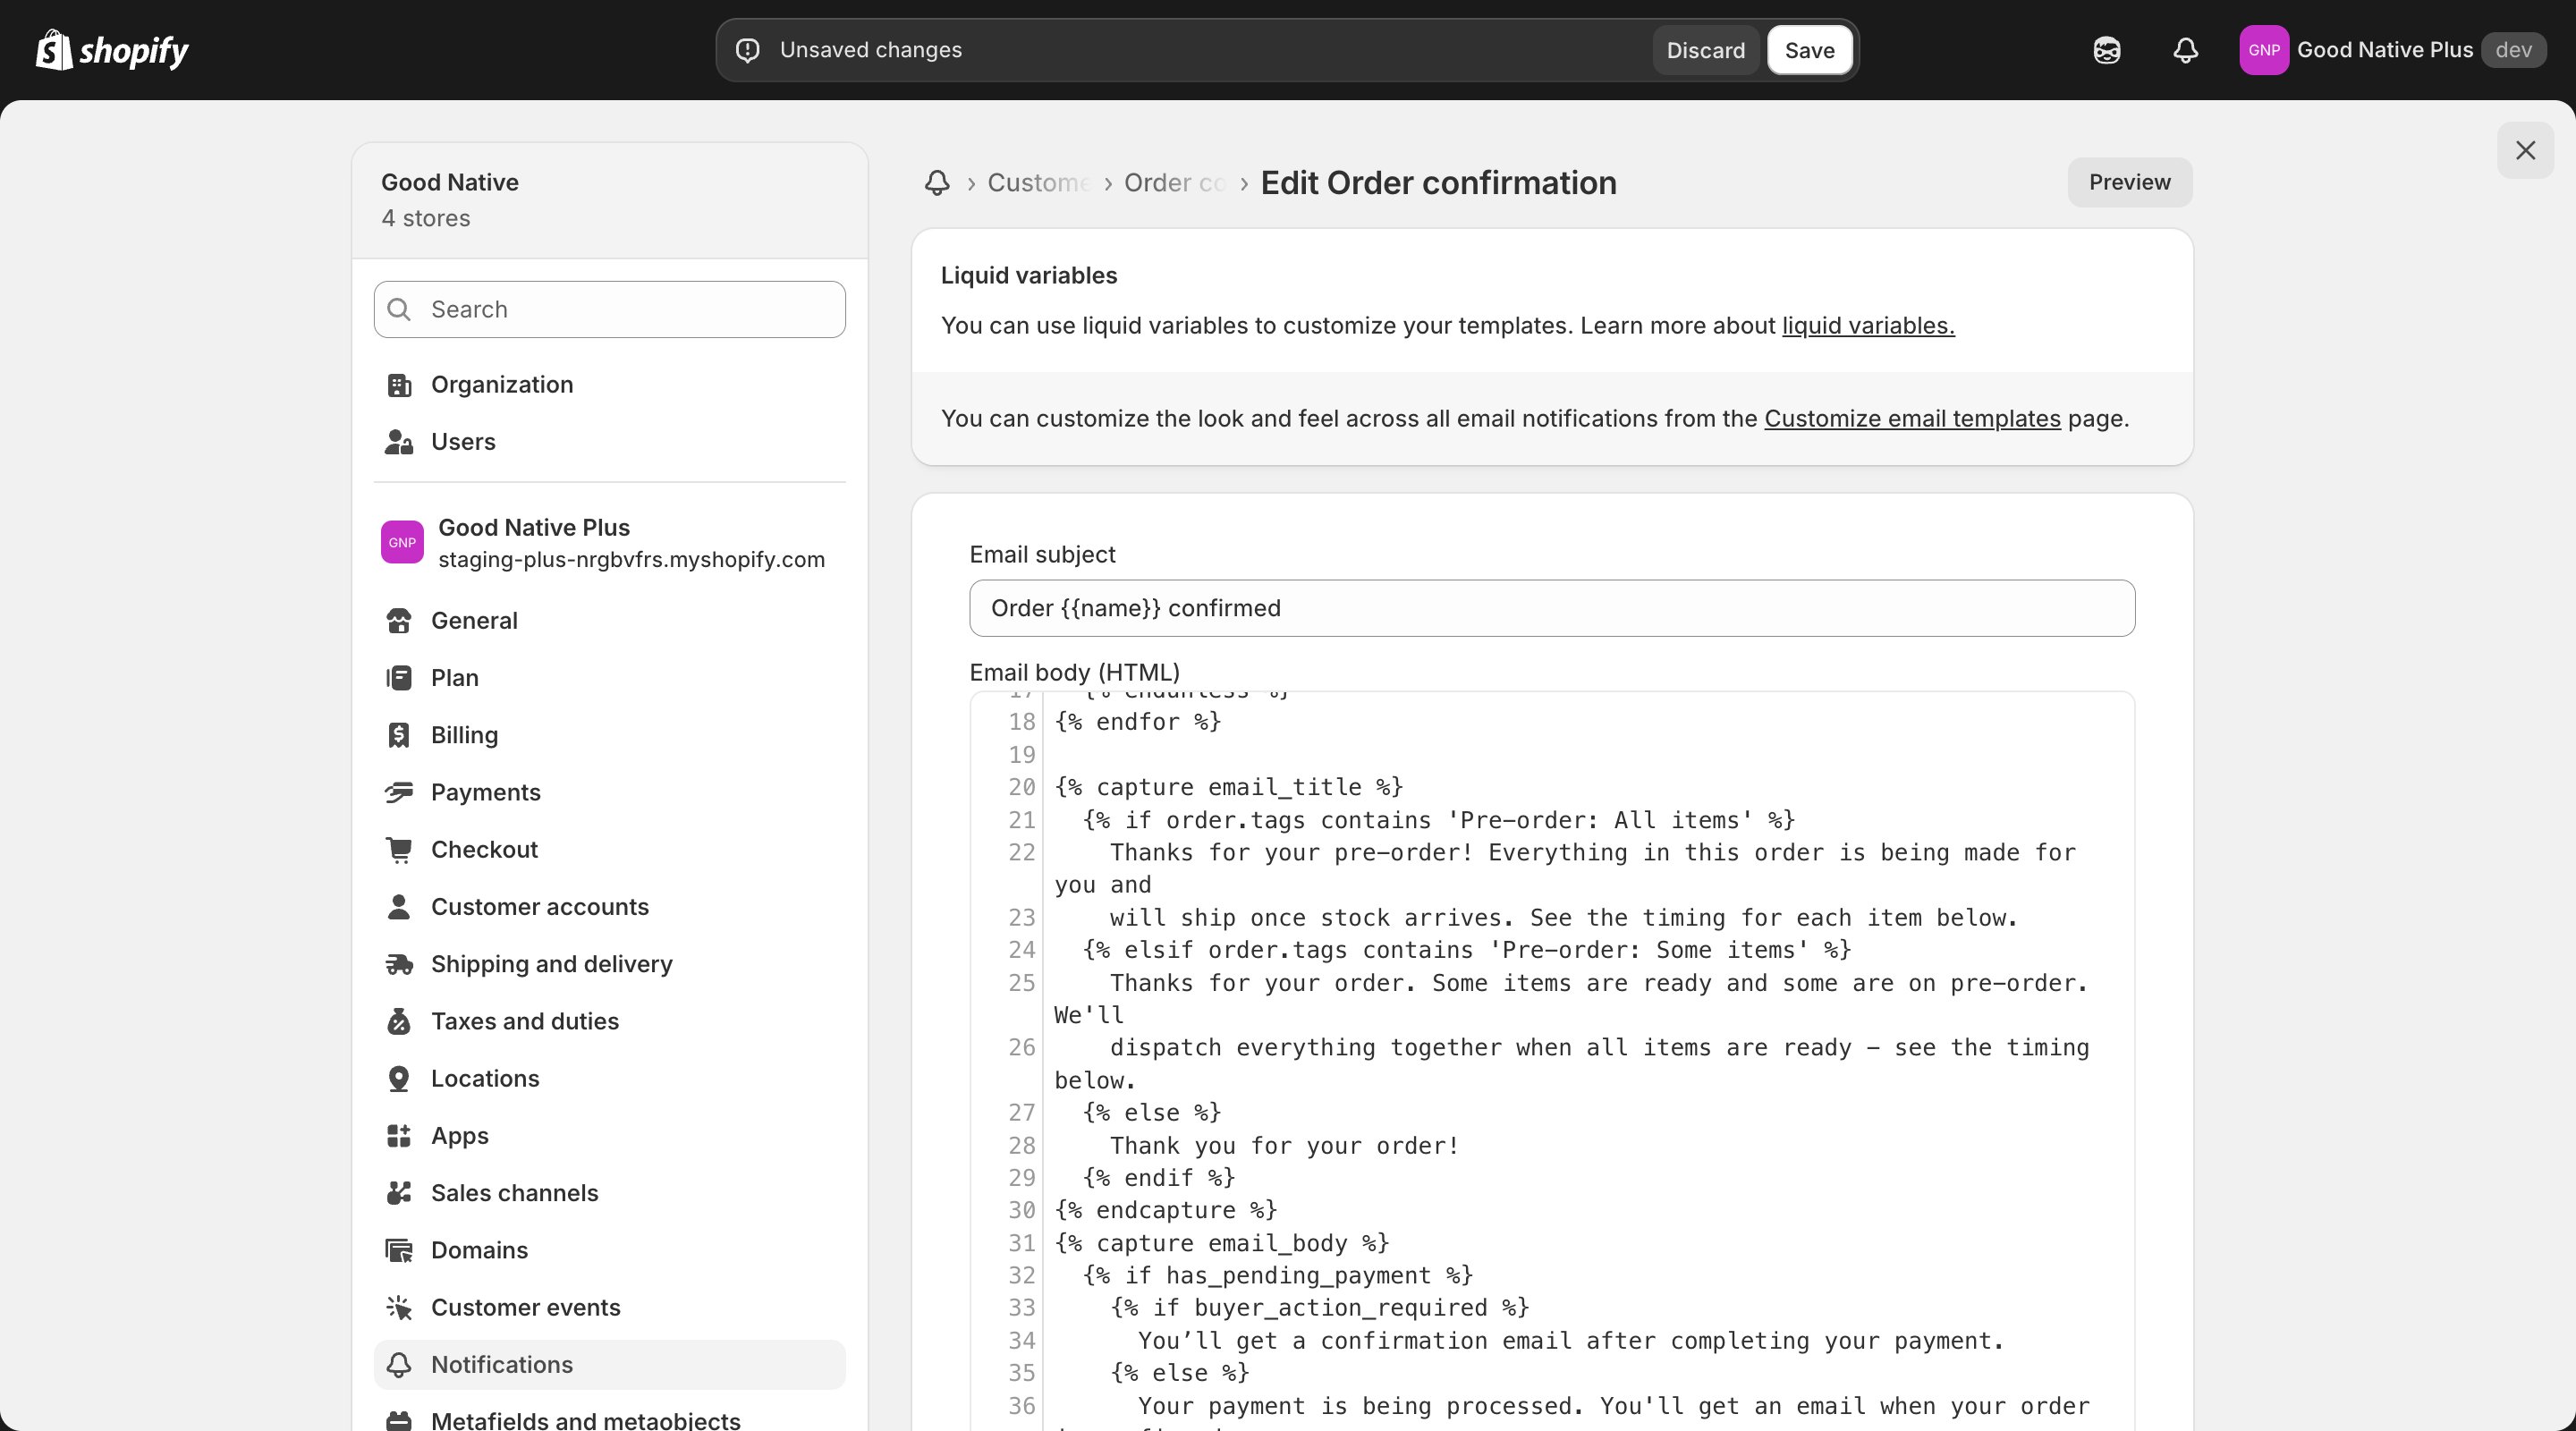
Task: Click the Customer events cursor icon
Action: (x=399, y=1308)
